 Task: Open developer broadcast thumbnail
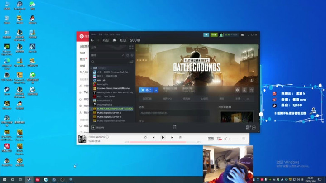(236, 117)
